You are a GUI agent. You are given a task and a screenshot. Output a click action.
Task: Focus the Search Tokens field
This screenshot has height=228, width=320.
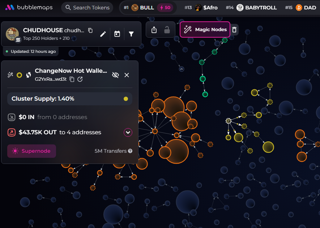click(x=87, y=8)
